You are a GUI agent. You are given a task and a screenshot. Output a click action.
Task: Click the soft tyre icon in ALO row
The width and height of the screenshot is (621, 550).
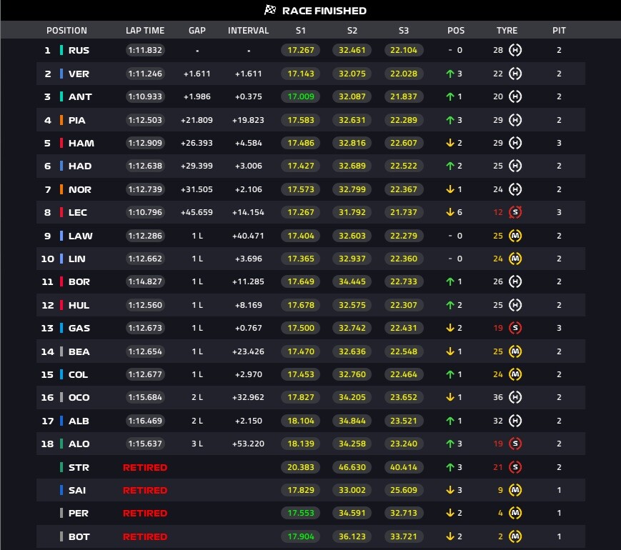coord(515,444)
